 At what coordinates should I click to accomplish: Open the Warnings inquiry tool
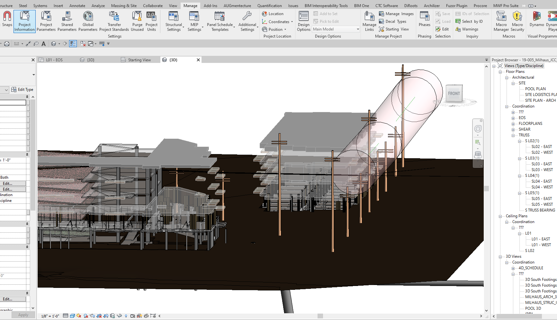467,29
